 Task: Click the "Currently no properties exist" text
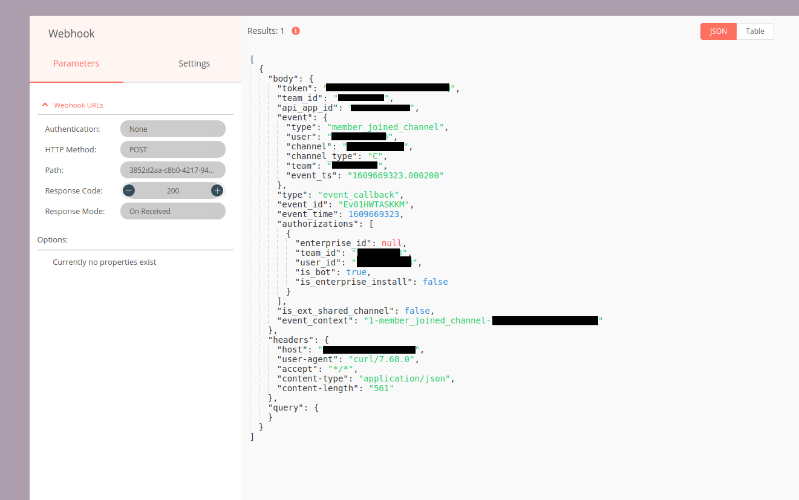pyautogui.click(x=105, y=262)
